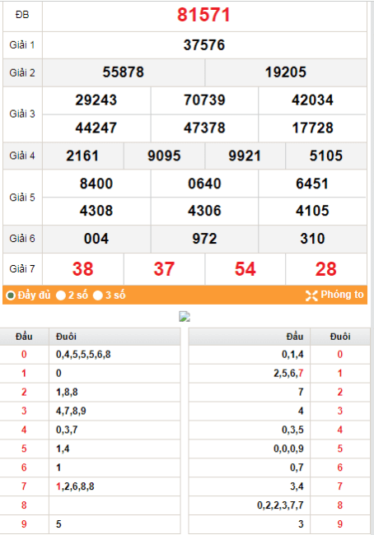Click the "Giải 2" row label

22,72
